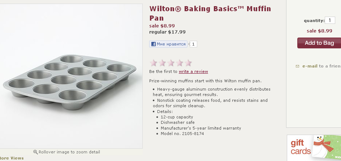The height and width of the screenshot is (161, 341).
Task: Click the Wilton Baking Basics Muffin Pan title
Action: point(210,13)
